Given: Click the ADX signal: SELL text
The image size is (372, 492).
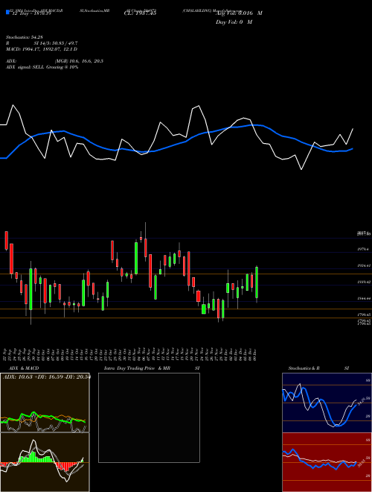Looking at the screenshot, I should point(42,67).
